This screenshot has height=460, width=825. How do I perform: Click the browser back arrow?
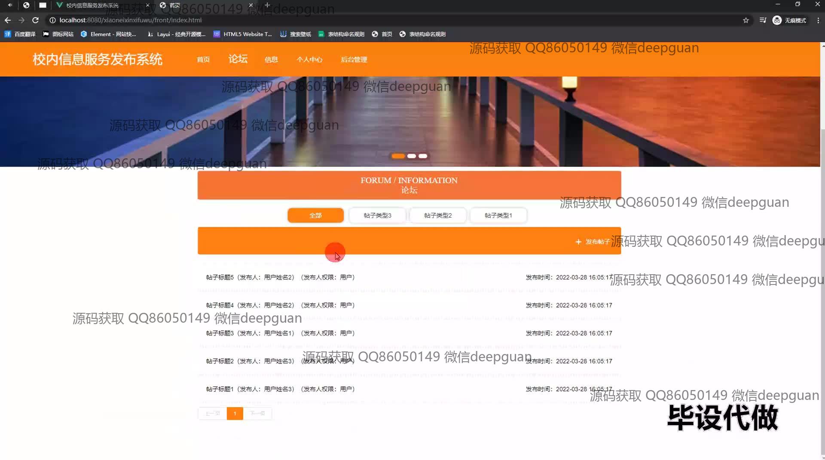tap(8, 20)
